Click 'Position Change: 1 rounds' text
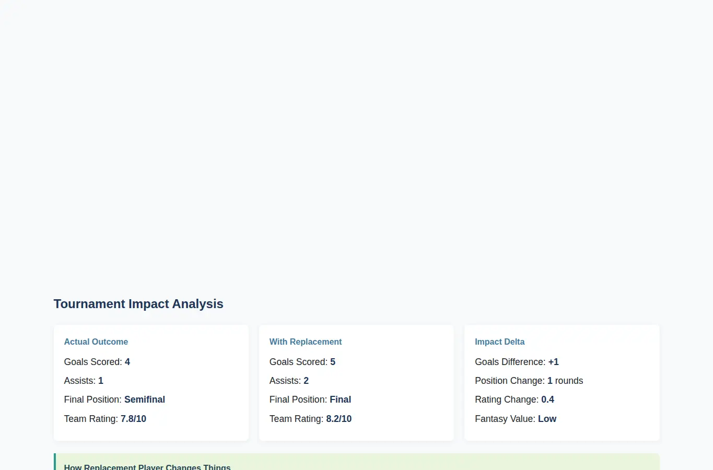 (x=529, y=381)
